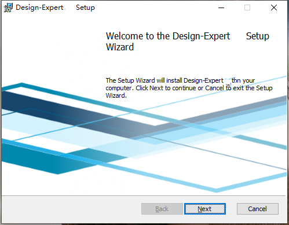
Task: Click the installer icon in title bar
Action: pos(8,8)
